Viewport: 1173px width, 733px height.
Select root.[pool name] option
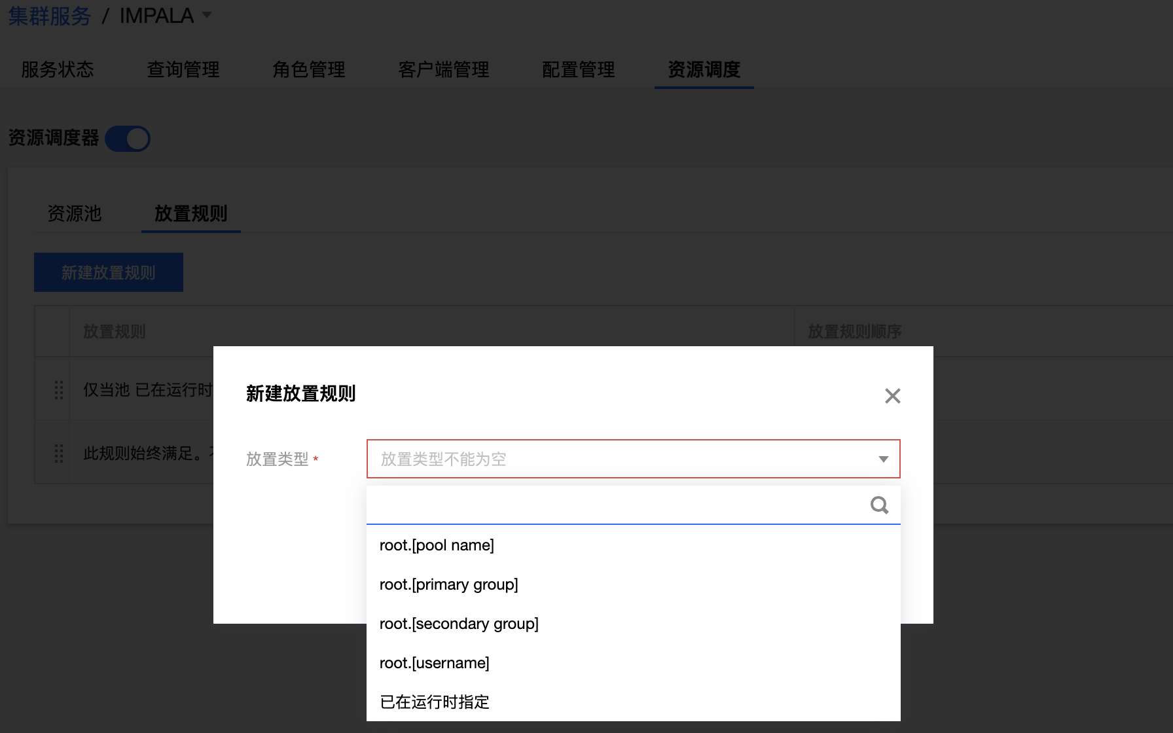437,545
